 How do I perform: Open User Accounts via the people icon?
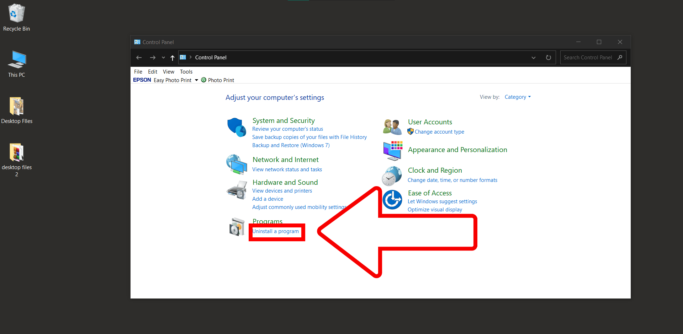coord(392,126)
